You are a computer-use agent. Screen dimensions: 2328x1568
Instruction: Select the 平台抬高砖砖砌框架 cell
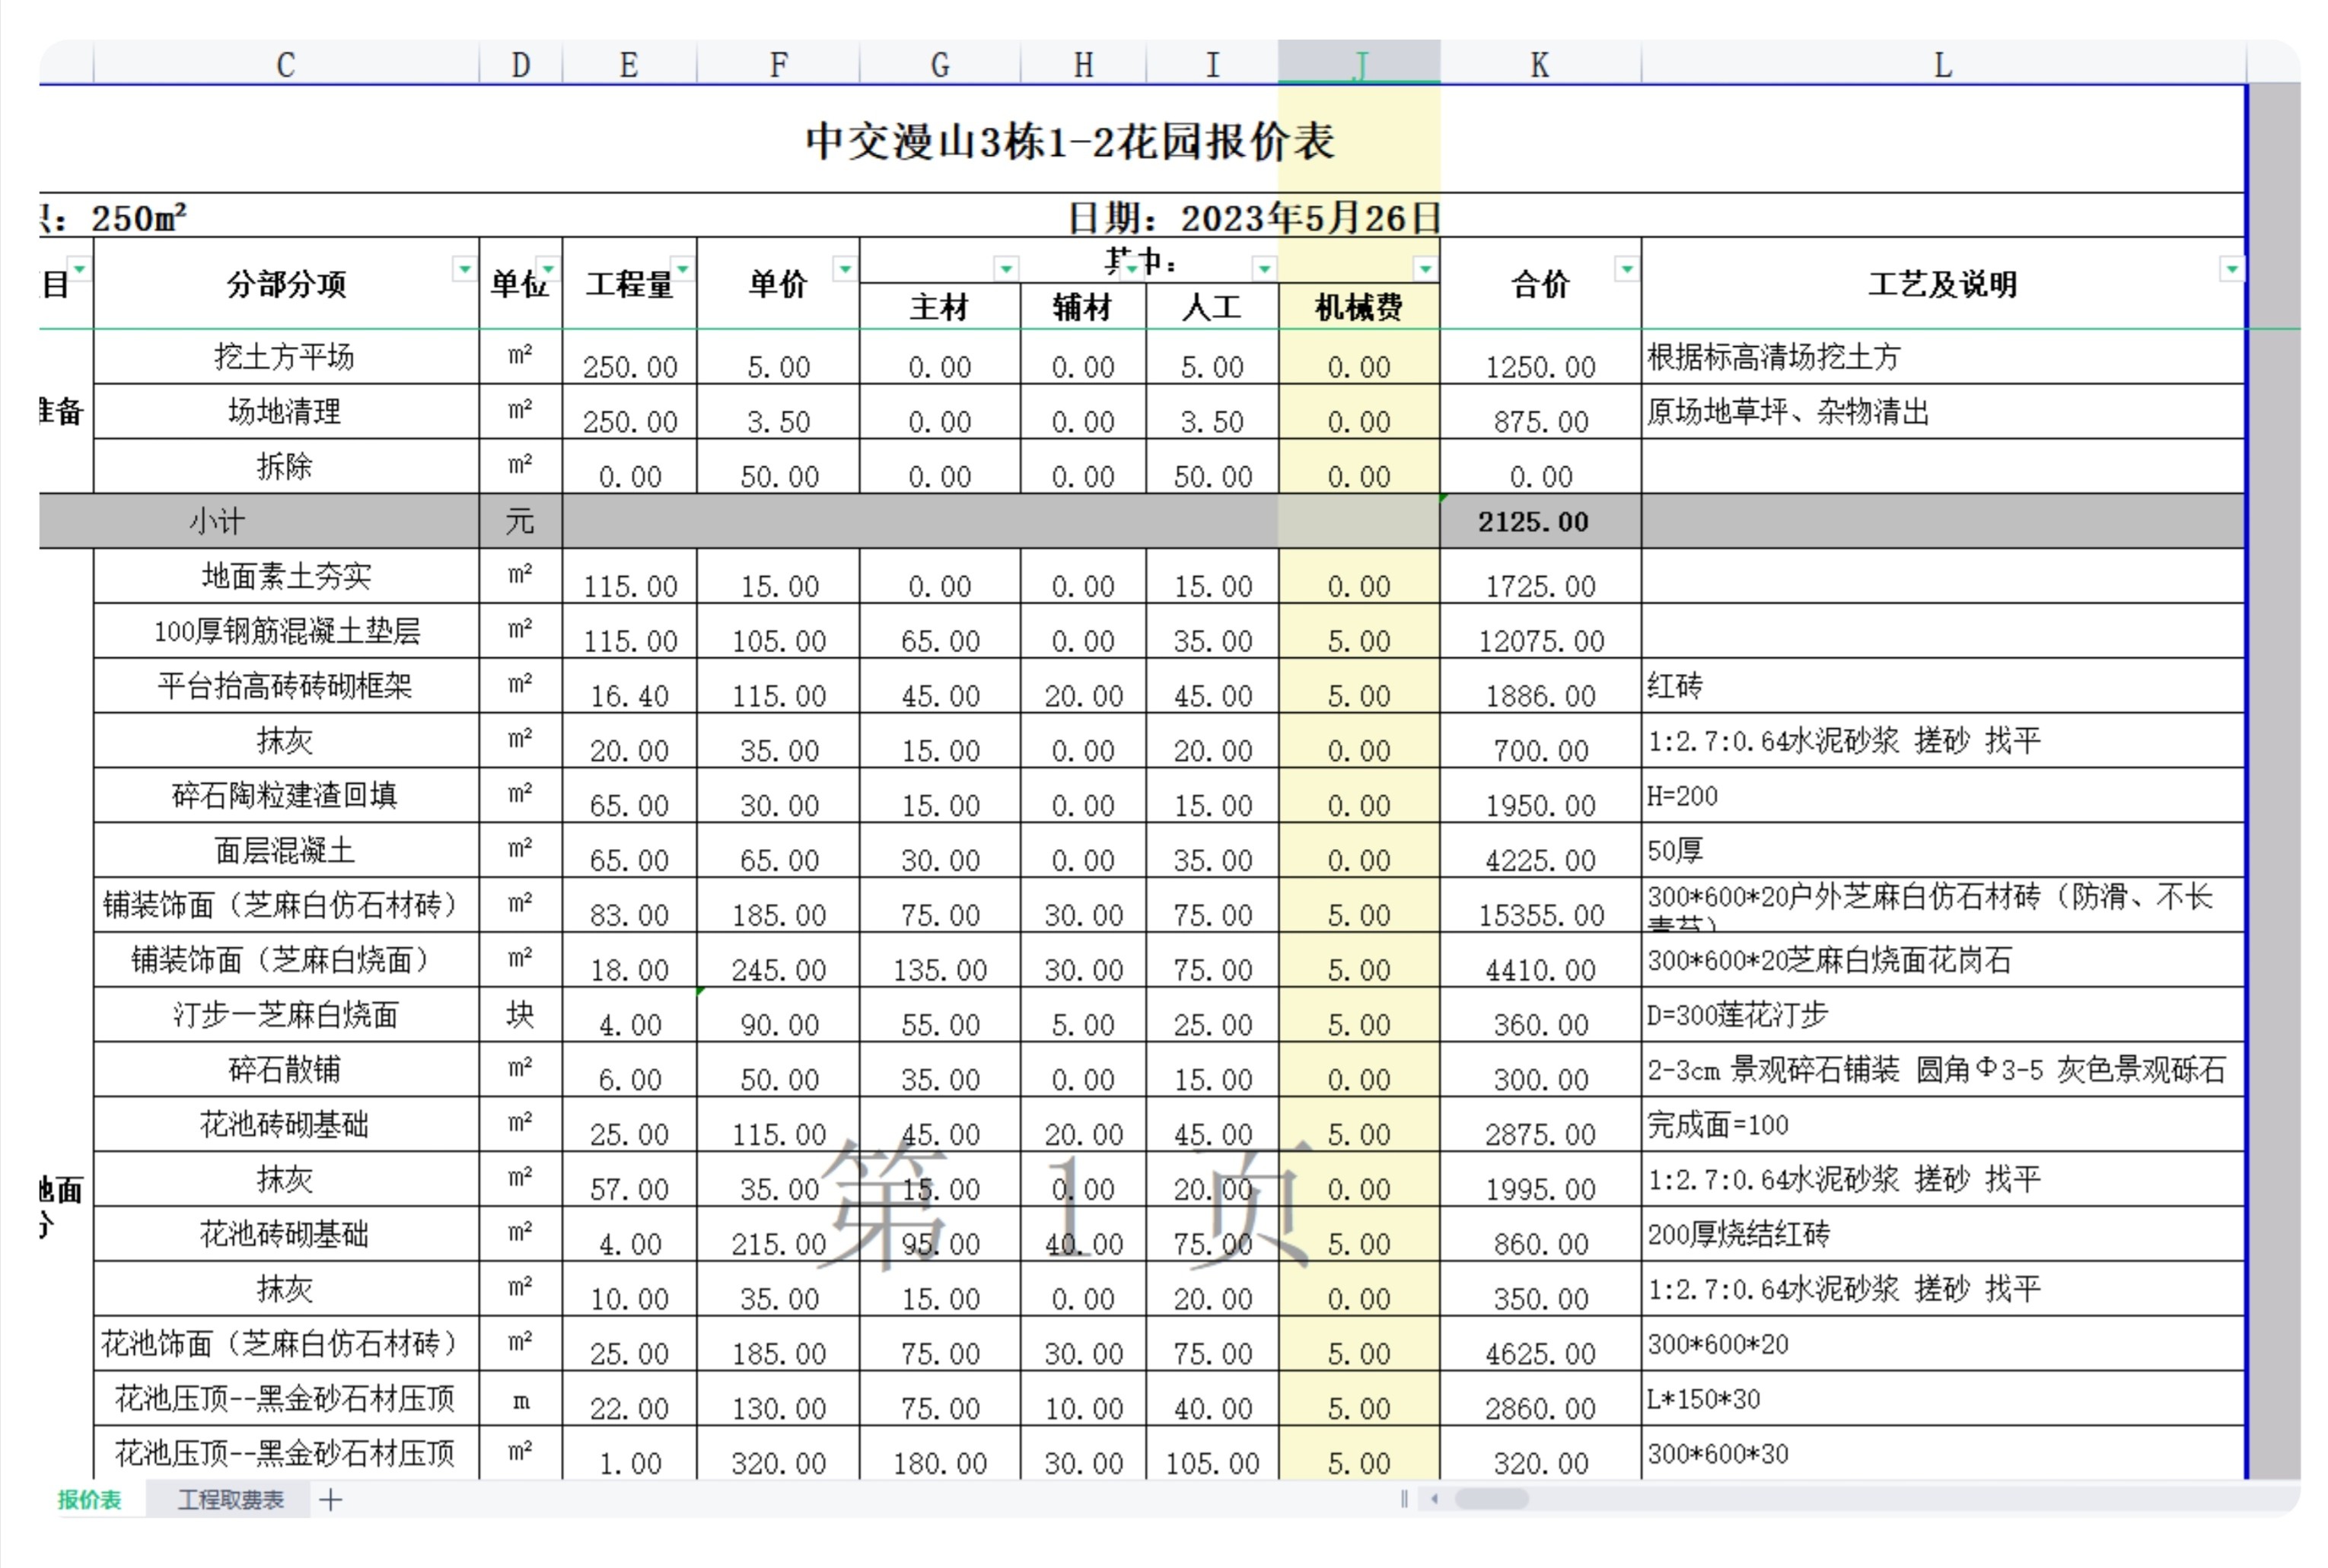coord(286,686)
